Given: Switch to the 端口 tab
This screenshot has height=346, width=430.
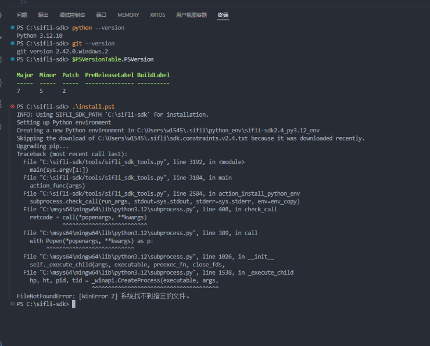Looking at the screenshot, I should pyautogui.click(x=101, y=15).
